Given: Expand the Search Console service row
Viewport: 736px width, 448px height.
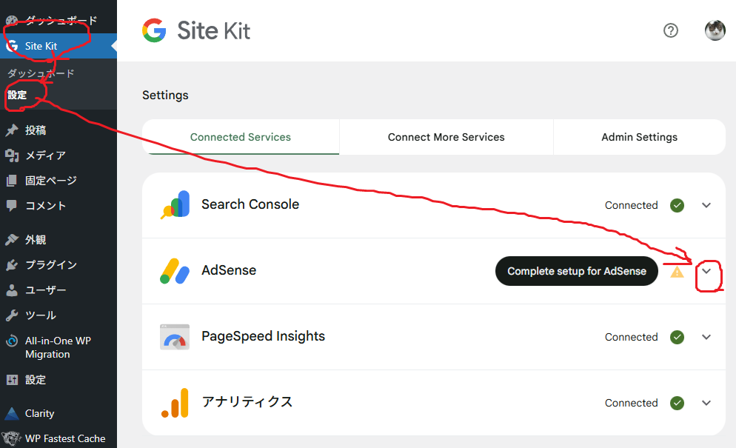Looking at the screenshot, I should tap(706, 205).
